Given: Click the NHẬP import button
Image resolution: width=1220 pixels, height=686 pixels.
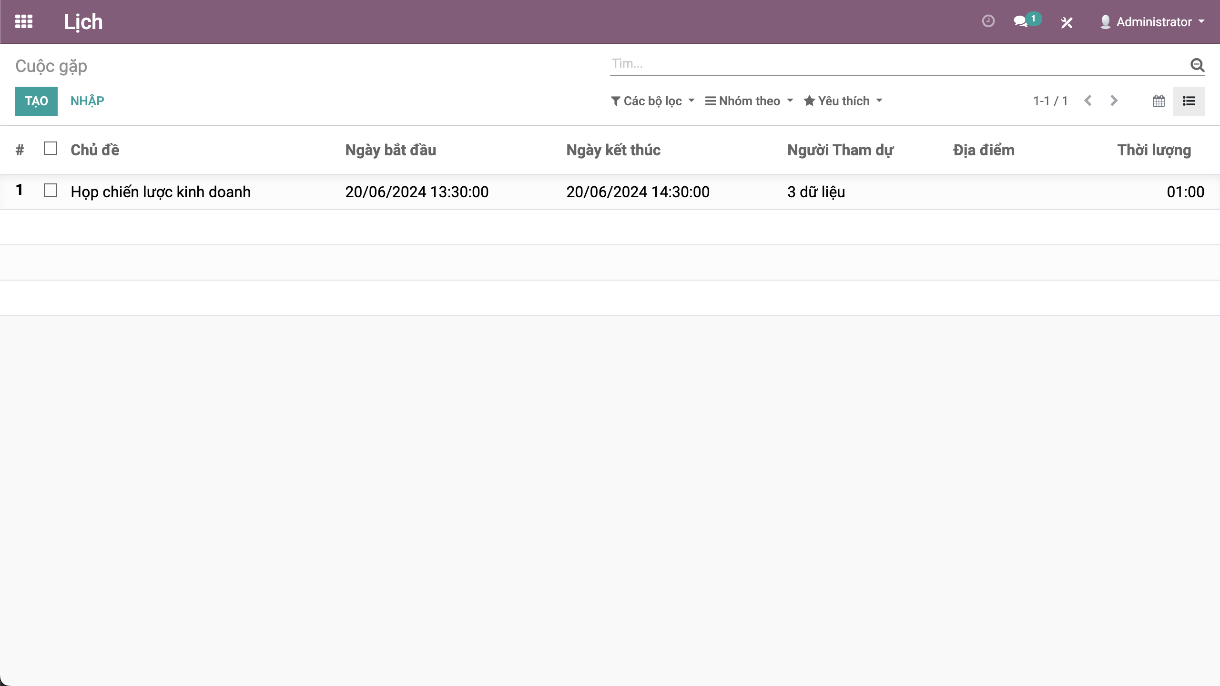Looking at the screenshot, I should pyautogui.click(x=87, y=101).
